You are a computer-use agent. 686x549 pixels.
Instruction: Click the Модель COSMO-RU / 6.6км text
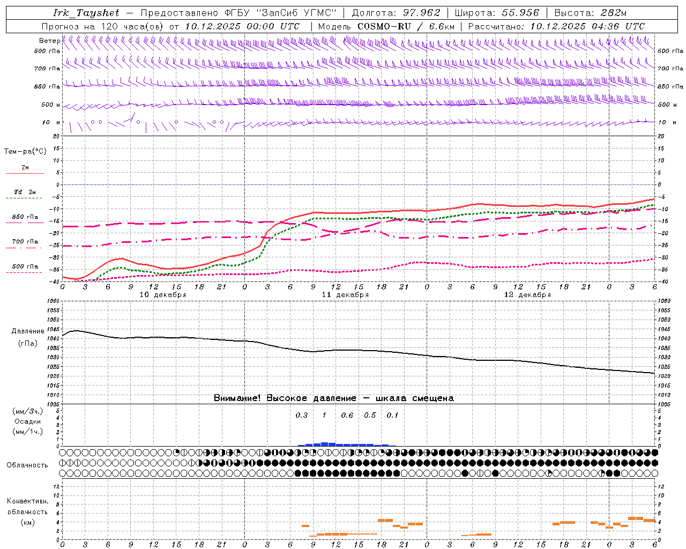click(386, 26)
